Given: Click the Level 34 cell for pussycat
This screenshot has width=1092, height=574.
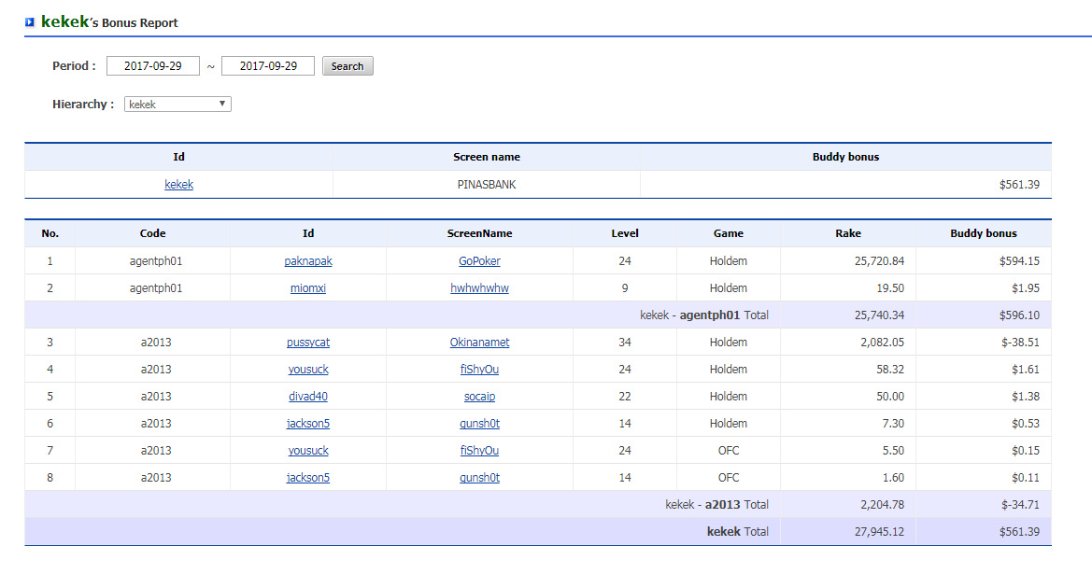Looking at the screenshot, I should [x=625, y=343].
